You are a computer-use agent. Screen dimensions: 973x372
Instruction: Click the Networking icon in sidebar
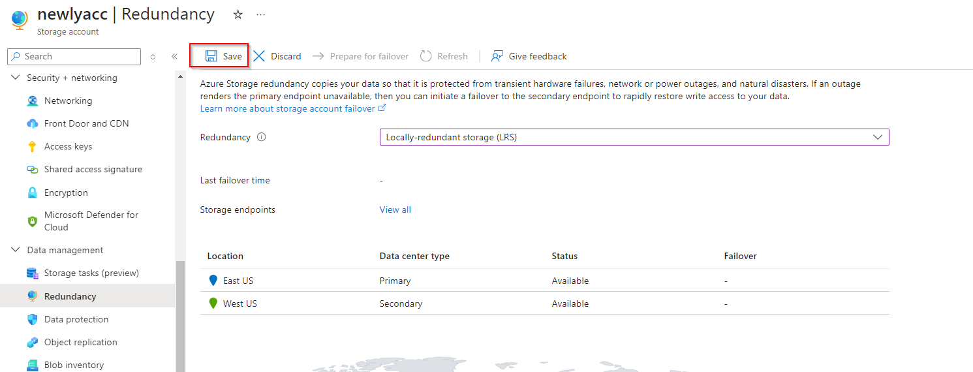(33, 101)
